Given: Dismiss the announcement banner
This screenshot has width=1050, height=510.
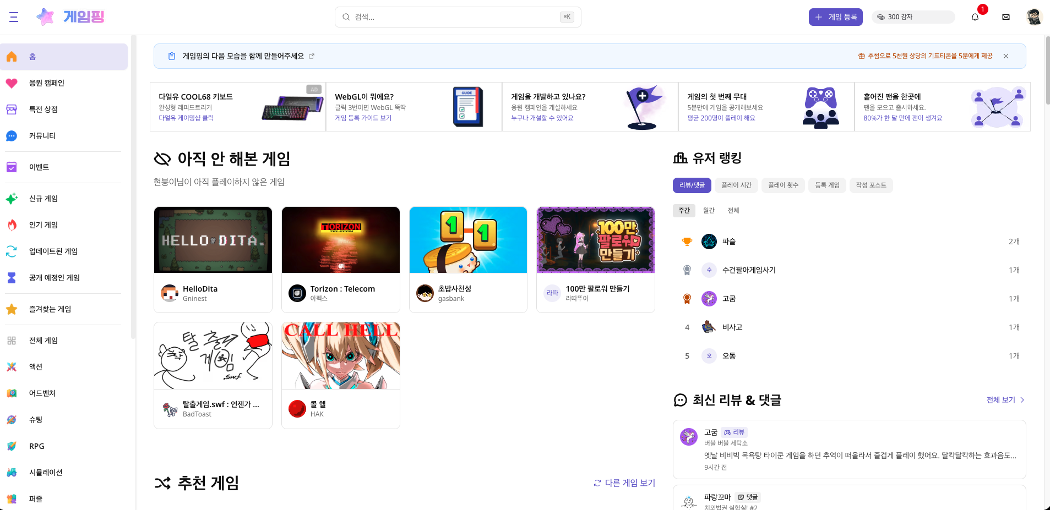Looking at the screenshot, I should pos(1006,56).
